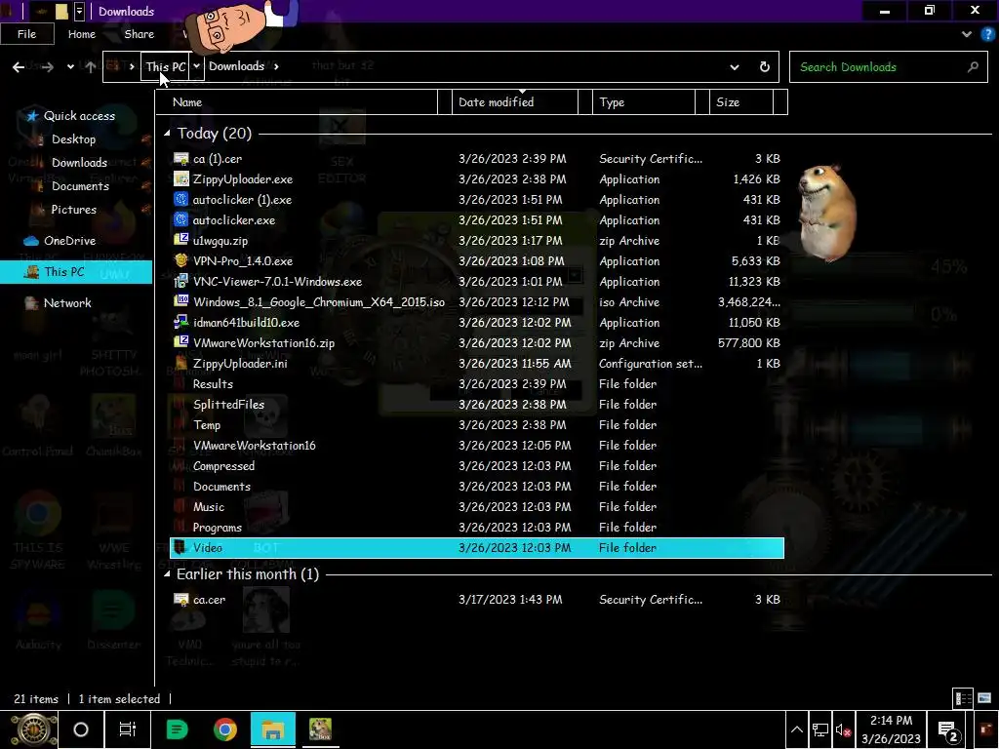Expand the ribbon with the chevron
The width and height of the screenshot is (999, 749).
point(967,34)
